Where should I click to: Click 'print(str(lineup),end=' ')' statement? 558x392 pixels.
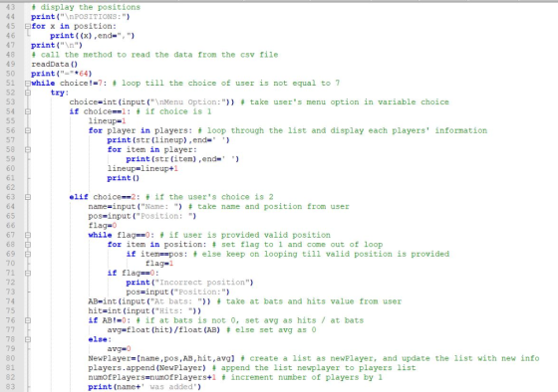pyautogui.click(x=168, y=140)
